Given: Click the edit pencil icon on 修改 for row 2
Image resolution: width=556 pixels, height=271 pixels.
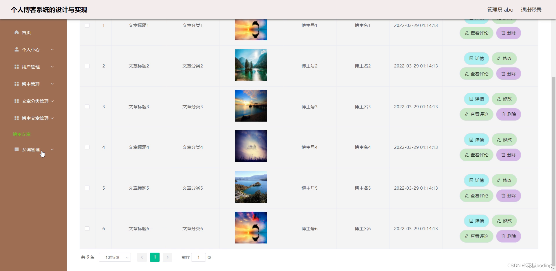Looking at the screenshot, I should (499, 58).
